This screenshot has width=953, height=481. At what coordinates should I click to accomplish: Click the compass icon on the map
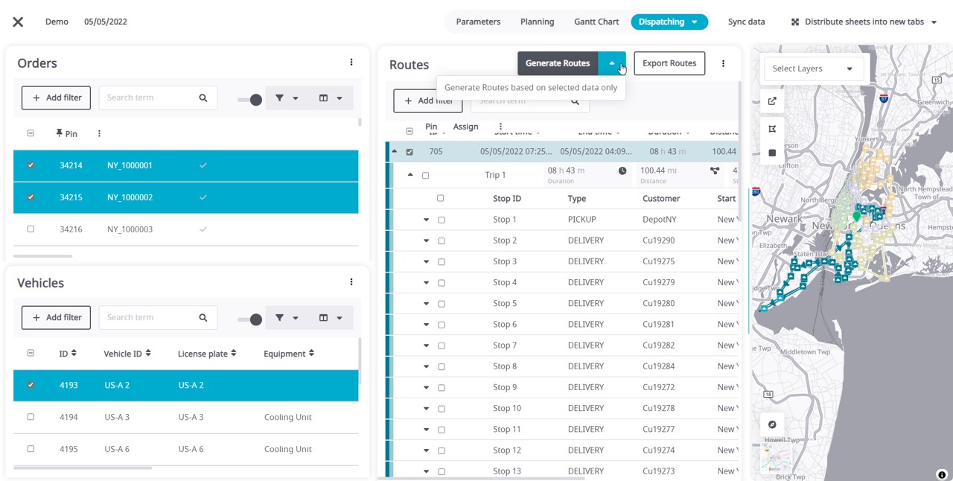772,424
